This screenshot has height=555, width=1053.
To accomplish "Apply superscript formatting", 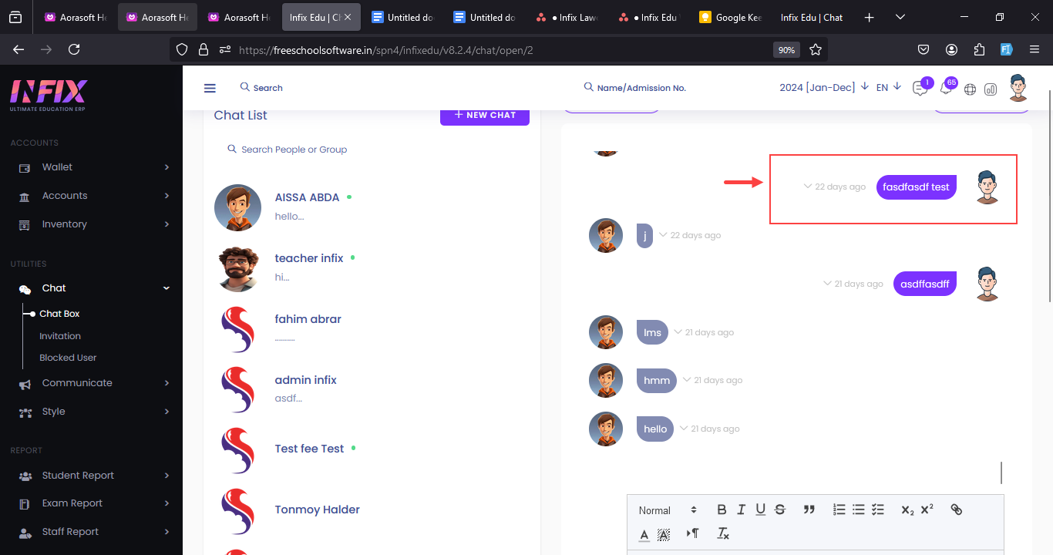I will pos(927,509).
